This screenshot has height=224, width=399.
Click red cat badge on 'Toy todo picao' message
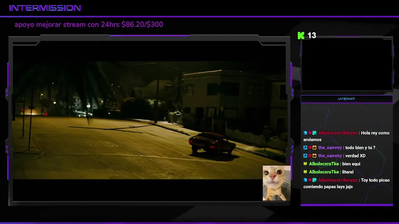tap(310, 180)
